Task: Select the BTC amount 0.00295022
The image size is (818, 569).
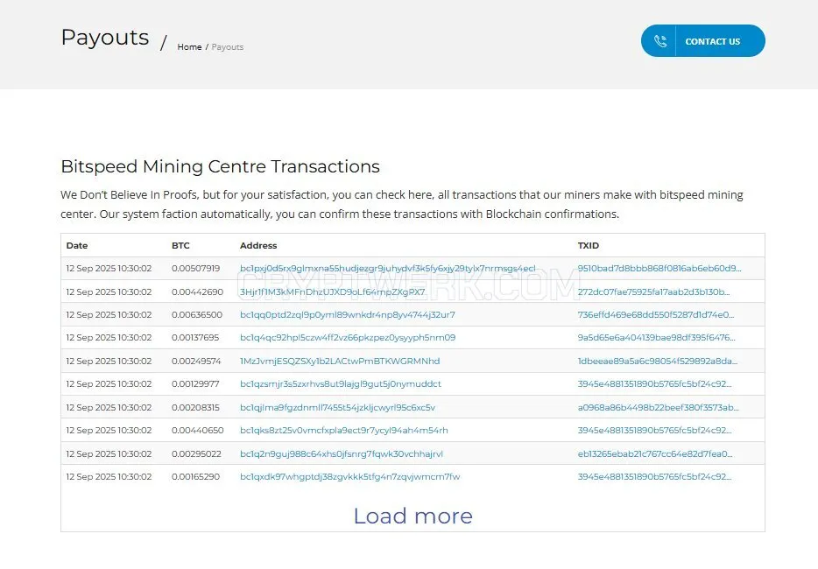Action: tap(196, 453)
